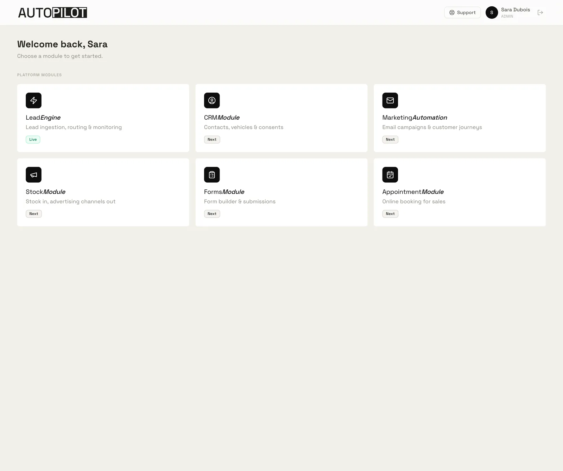The image size is (563, 471).
Task: Click 'Contacts, vehicles & consents' description
Action: click(243, 127)
